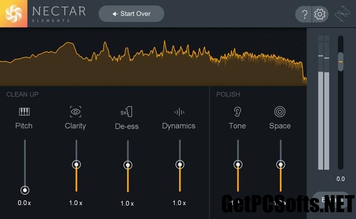356x219 pixels.
Task: Click the Dynamics waveform icon
Action: click(x=179, y=112)
